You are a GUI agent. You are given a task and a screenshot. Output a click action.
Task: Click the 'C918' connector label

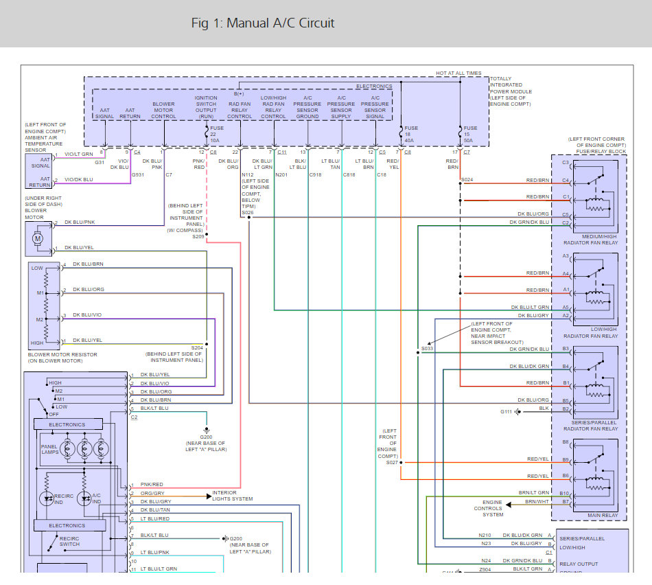315,175
